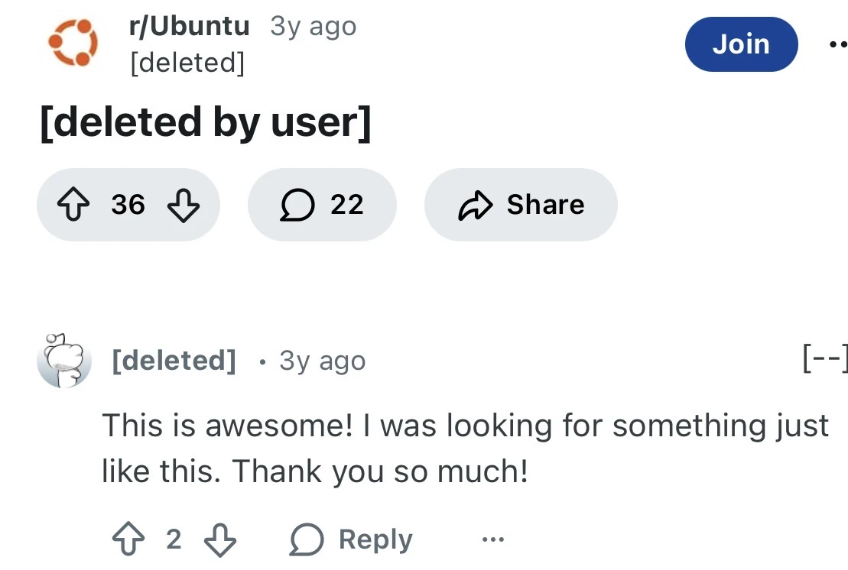This screenshot has height=570, width=848.
Task: Collapse the comment thread with [--]
Action: pyautogui.click(x=825, y=358)
